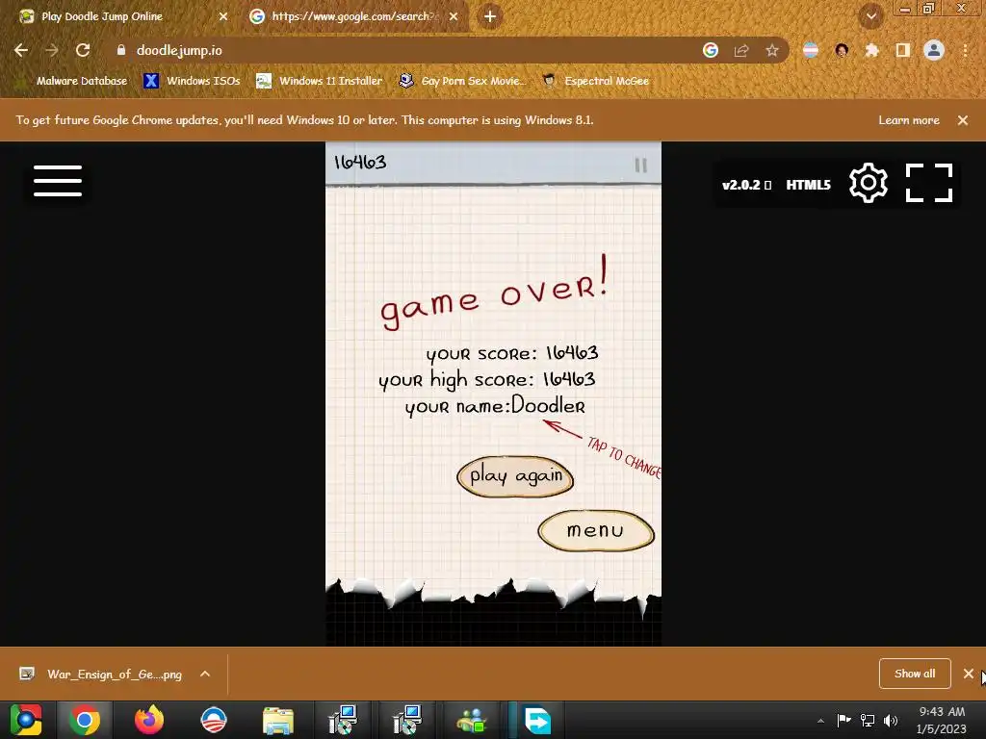Open the volume speaker icon in tray

pos(891,720)
